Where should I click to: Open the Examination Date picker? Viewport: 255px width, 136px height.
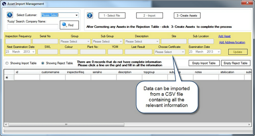219,52
